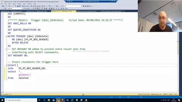This screenshot has width=182, height=102.
Task: Click the Undo arrow icon
Action: click(x=49, y=6)
